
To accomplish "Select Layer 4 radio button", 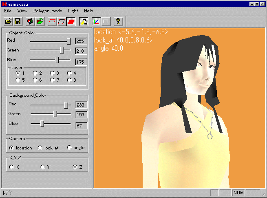I will pos(69,73).
